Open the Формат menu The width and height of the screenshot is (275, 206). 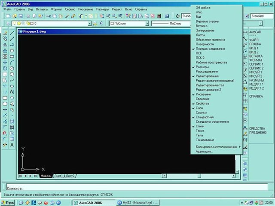tap(56, 9)
